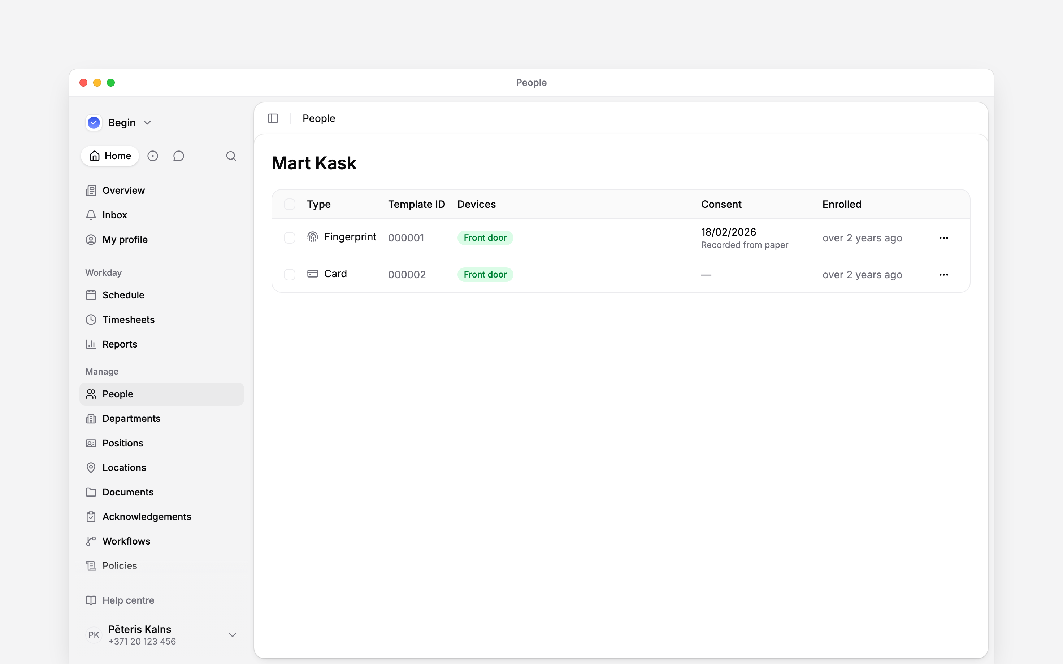Click consent date 18/02/2026
Viewport: 1063px width, 664px height.
pyautogui.click(x=728, y=232)
